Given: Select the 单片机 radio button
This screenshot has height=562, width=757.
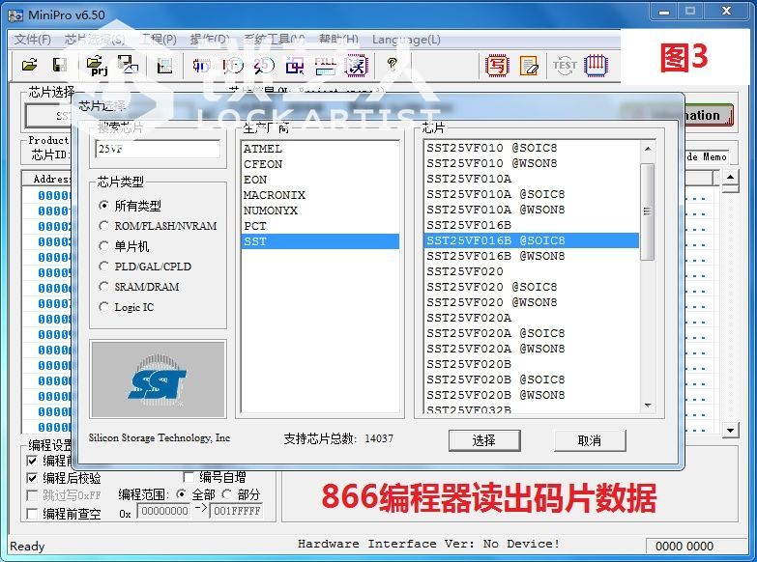Looking at the screenshot, I should pos(103,246).
